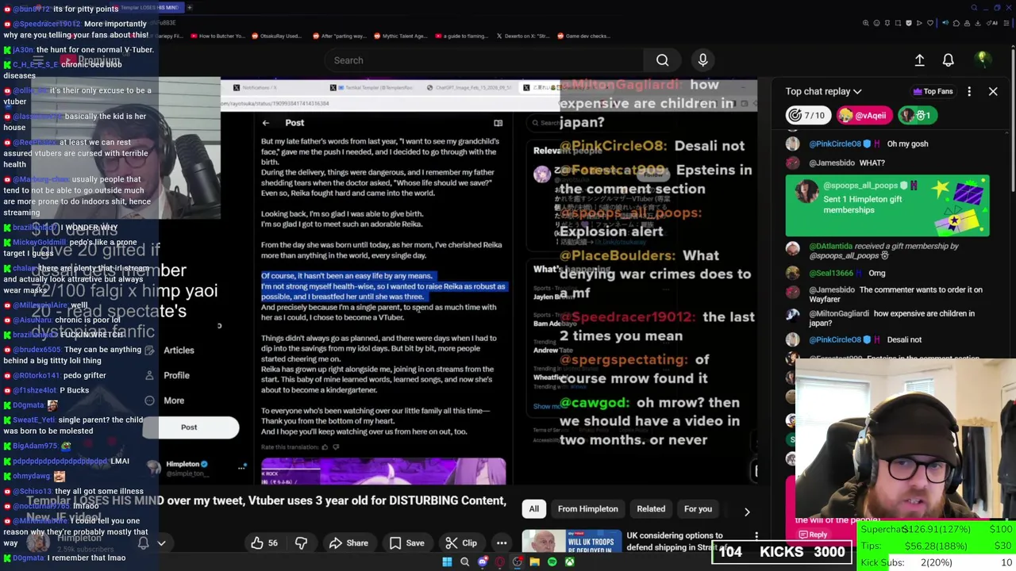Like the video with thumbs up

click(x=264, y=543)
